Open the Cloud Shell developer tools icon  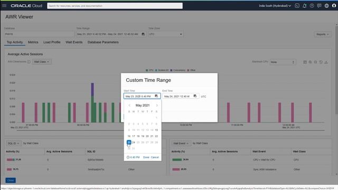[x=297, y=6]
